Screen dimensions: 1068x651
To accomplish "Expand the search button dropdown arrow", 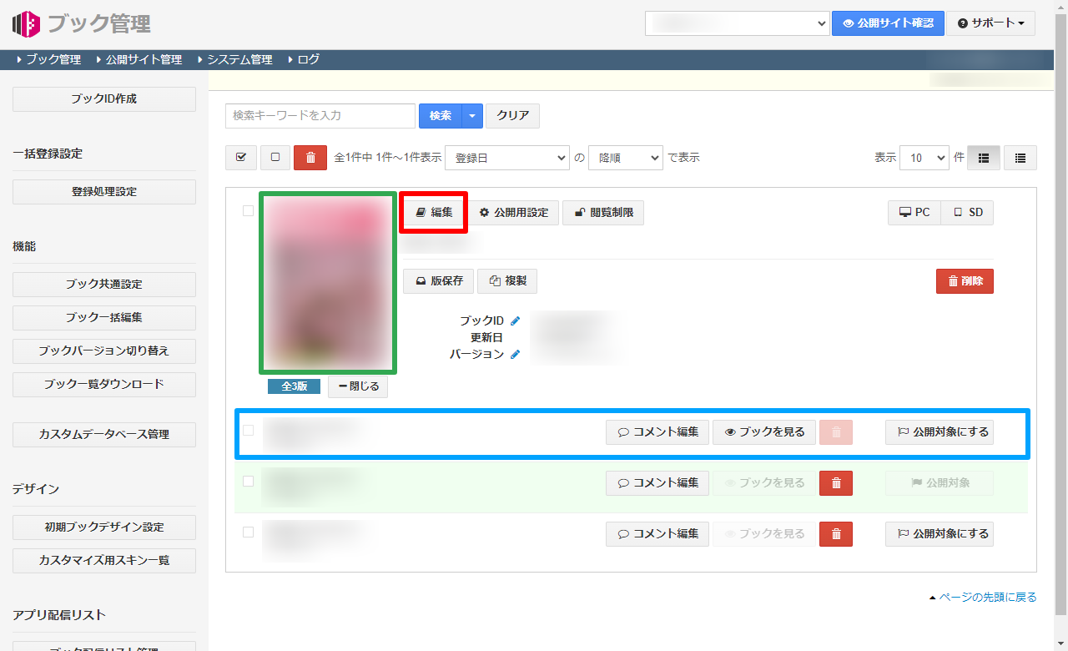I will (x=472, y=116).
